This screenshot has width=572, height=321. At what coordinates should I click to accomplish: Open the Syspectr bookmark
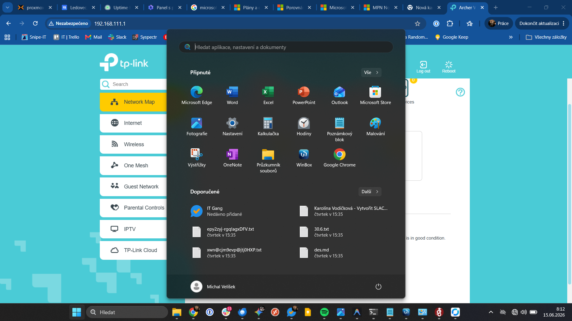144,37
